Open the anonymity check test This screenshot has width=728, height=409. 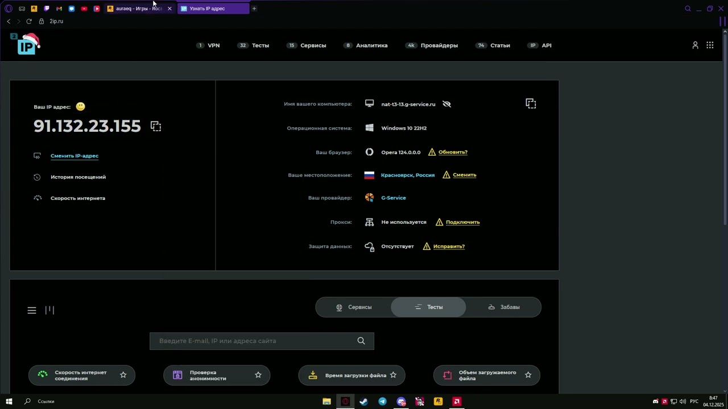(216, 375)
